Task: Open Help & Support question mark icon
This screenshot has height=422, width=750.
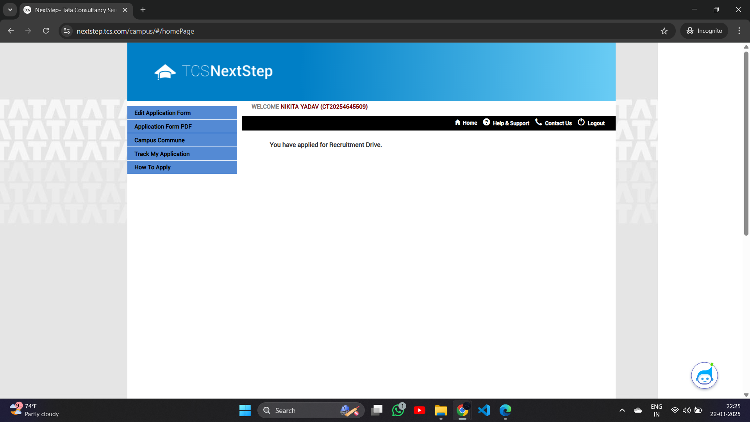Action: click(x=486, y=122)
